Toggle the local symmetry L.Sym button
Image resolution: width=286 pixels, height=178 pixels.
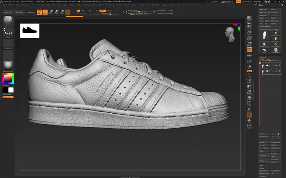coord(249,61)
